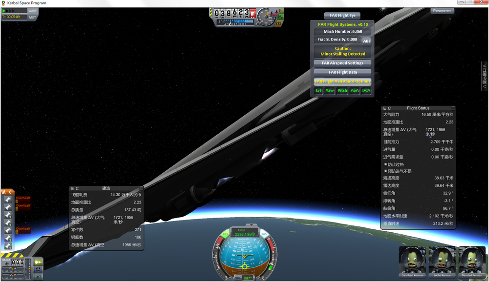Screen dimensions: 489x282
Task: Click the atmosphere depth gauge
Action: click(x=236, y=22)
